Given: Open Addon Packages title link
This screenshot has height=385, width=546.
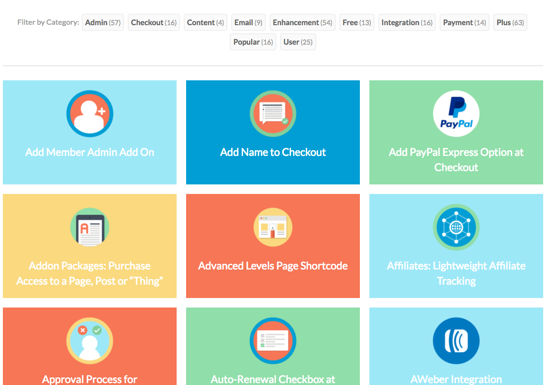Looking at the screenshot, I should click(x=90, y=273).
